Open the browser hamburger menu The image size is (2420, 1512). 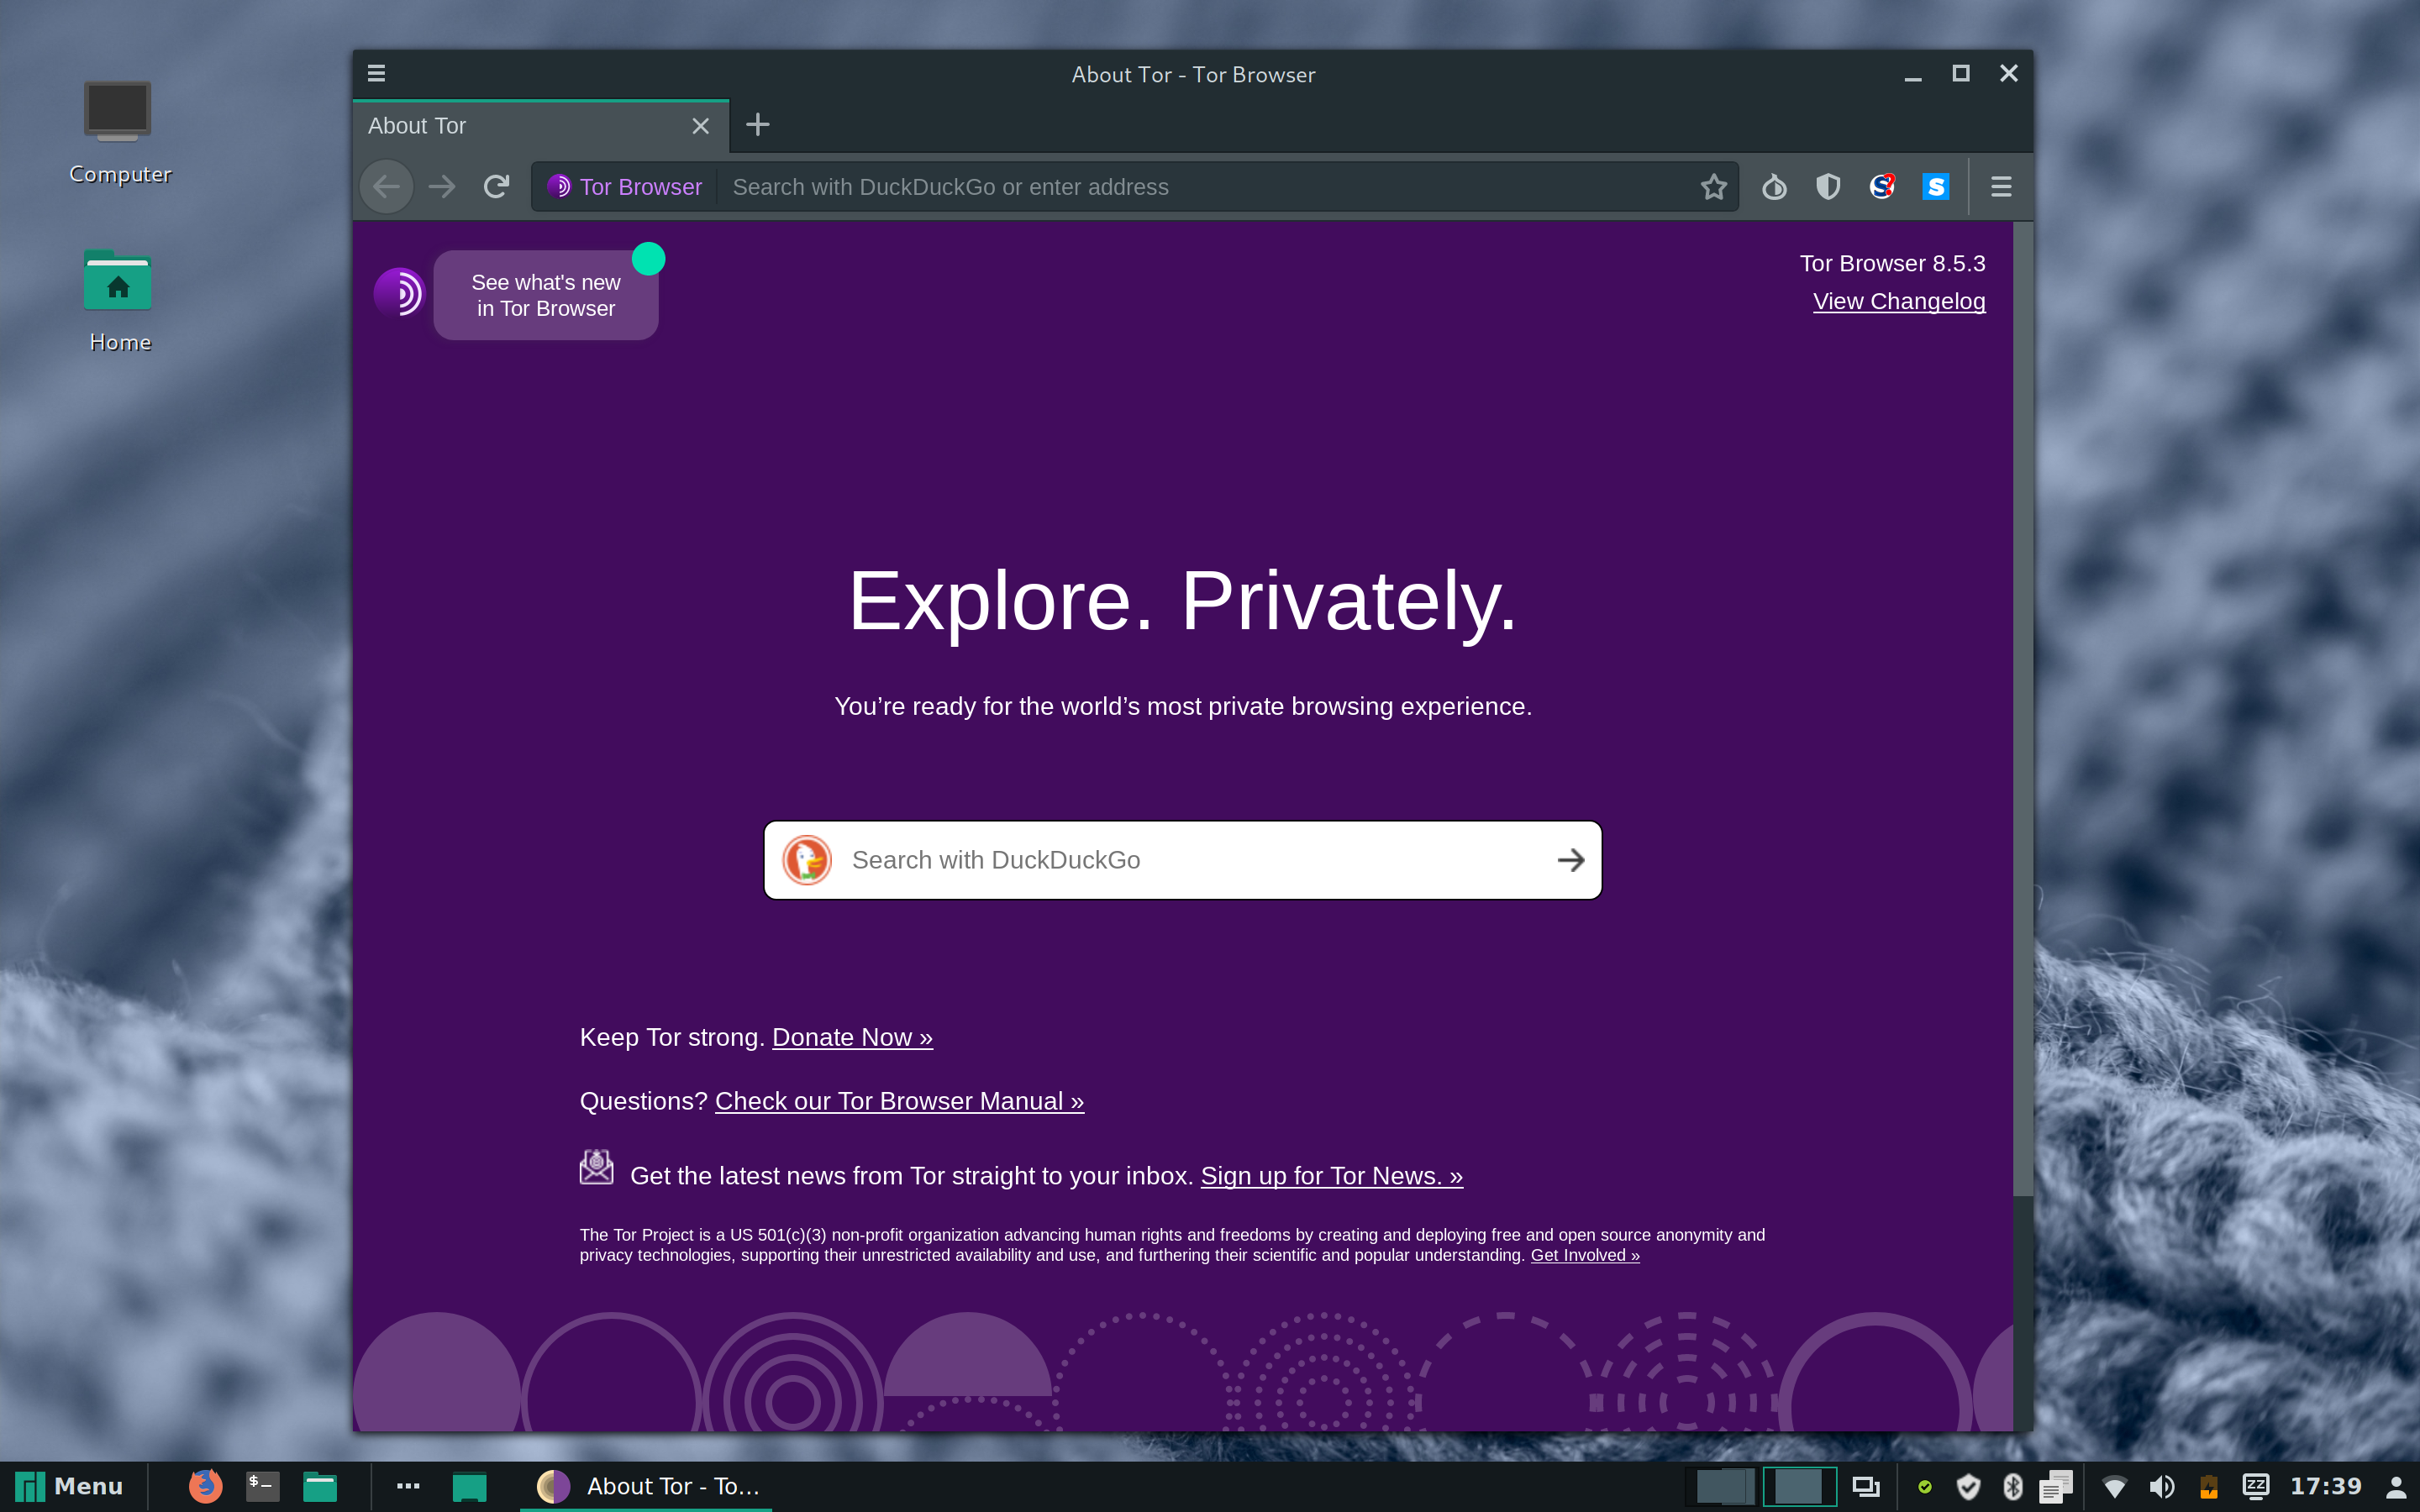2001,187
